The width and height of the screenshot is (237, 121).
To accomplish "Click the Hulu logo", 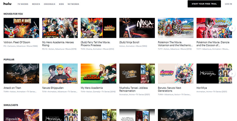I will coord(7,4).
